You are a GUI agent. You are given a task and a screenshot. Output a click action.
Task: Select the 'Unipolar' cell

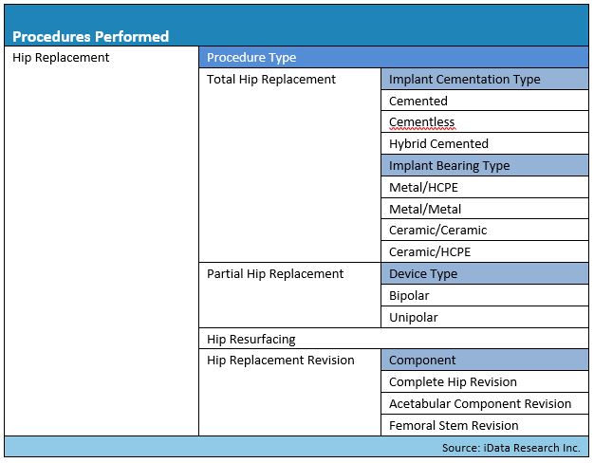coord(485,317)
